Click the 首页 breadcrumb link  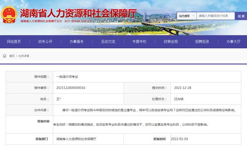[x=12, y=56]
